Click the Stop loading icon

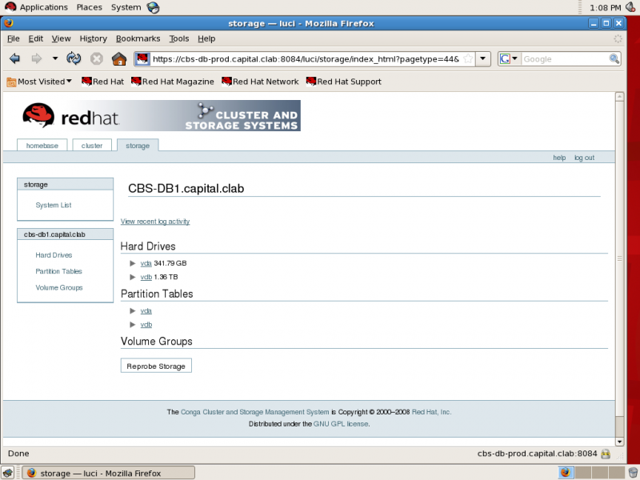pyautogui.click(x=97, y=58)
